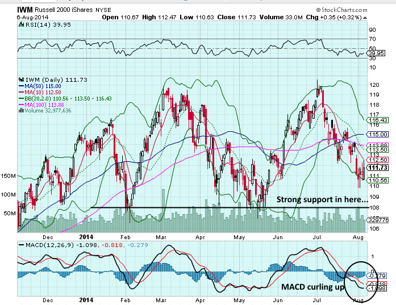Click the Chg value +0.35 (+0.32%)
This screenshot has width=396, height=305.
[341, 18]
